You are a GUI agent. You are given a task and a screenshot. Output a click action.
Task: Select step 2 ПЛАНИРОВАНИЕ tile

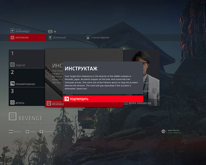[x=27, y=78]
